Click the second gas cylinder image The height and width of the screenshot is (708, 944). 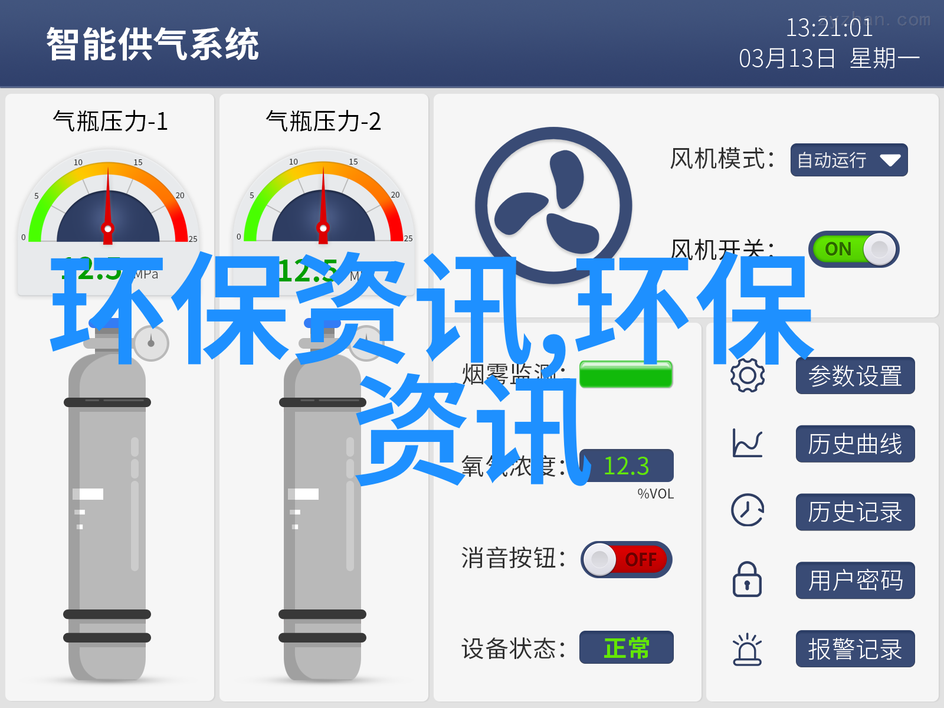tap(323, 501)
